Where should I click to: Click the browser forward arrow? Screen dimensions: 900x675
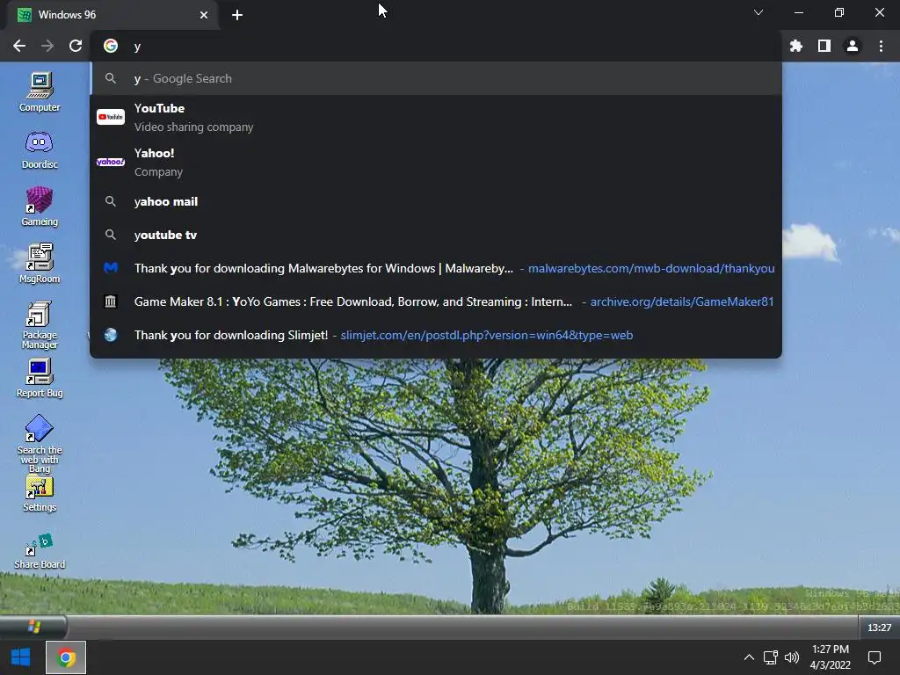coord(47,46)
